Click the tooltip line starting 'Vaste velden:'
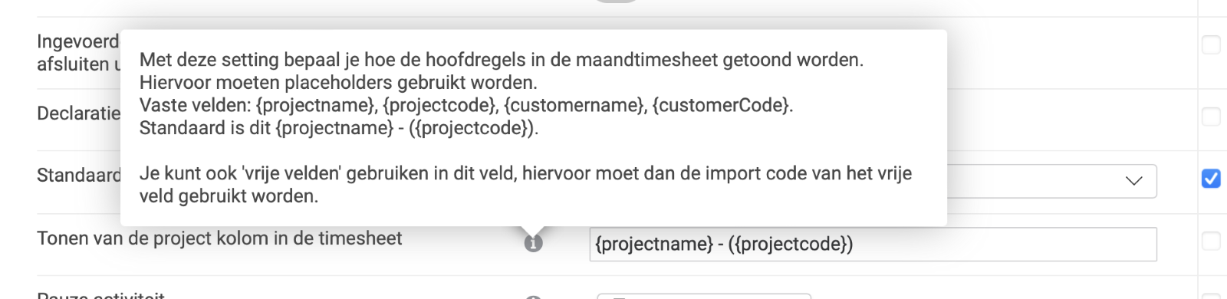 point(466,105)
